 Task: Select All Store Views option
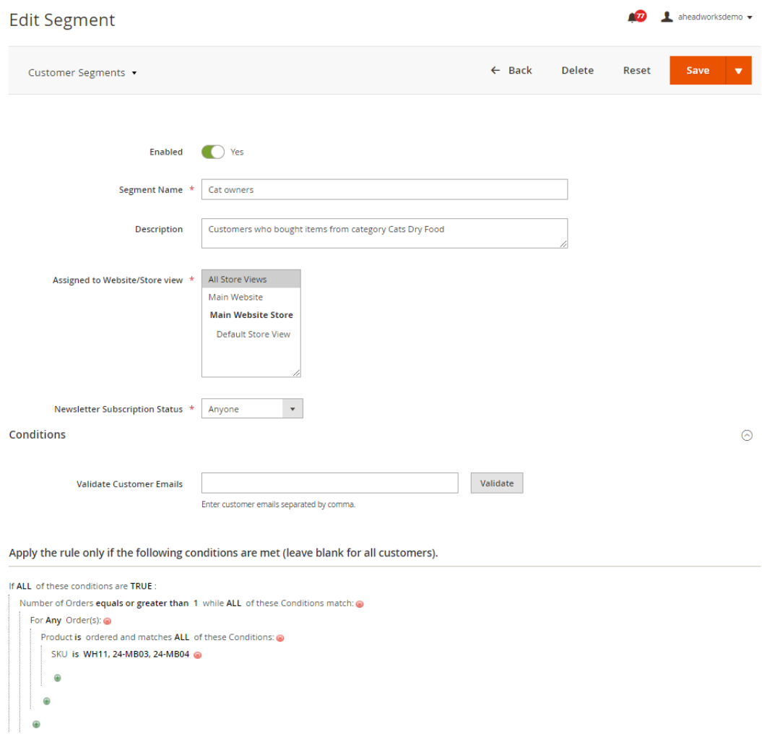(x=251, y=279)
